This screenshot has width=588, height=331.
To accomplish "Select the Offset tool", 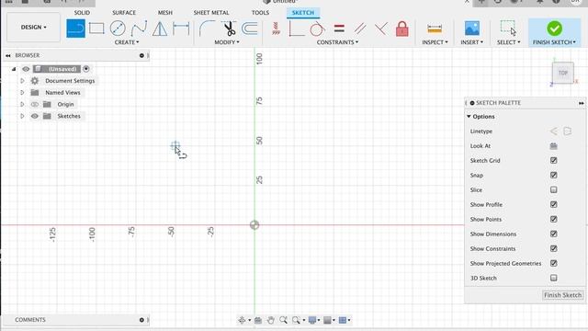I will [x=250, y=29].
